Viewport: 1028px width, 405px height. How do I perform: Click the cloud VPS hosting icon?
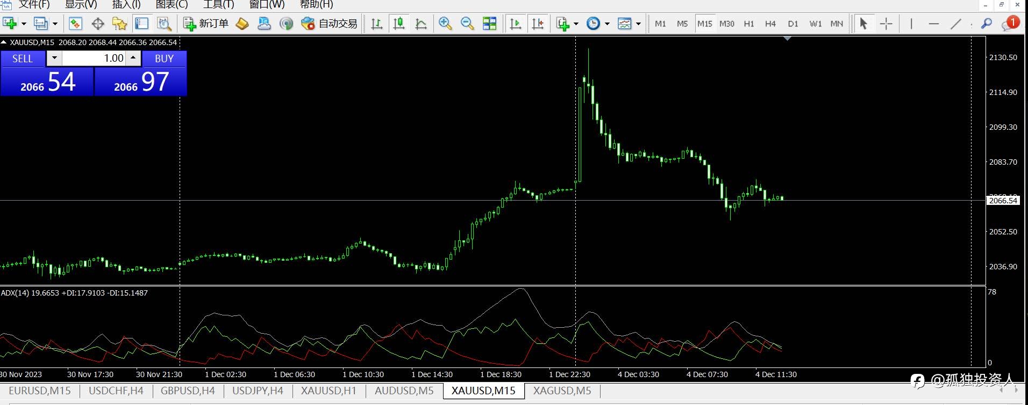[x=264, y=24]
